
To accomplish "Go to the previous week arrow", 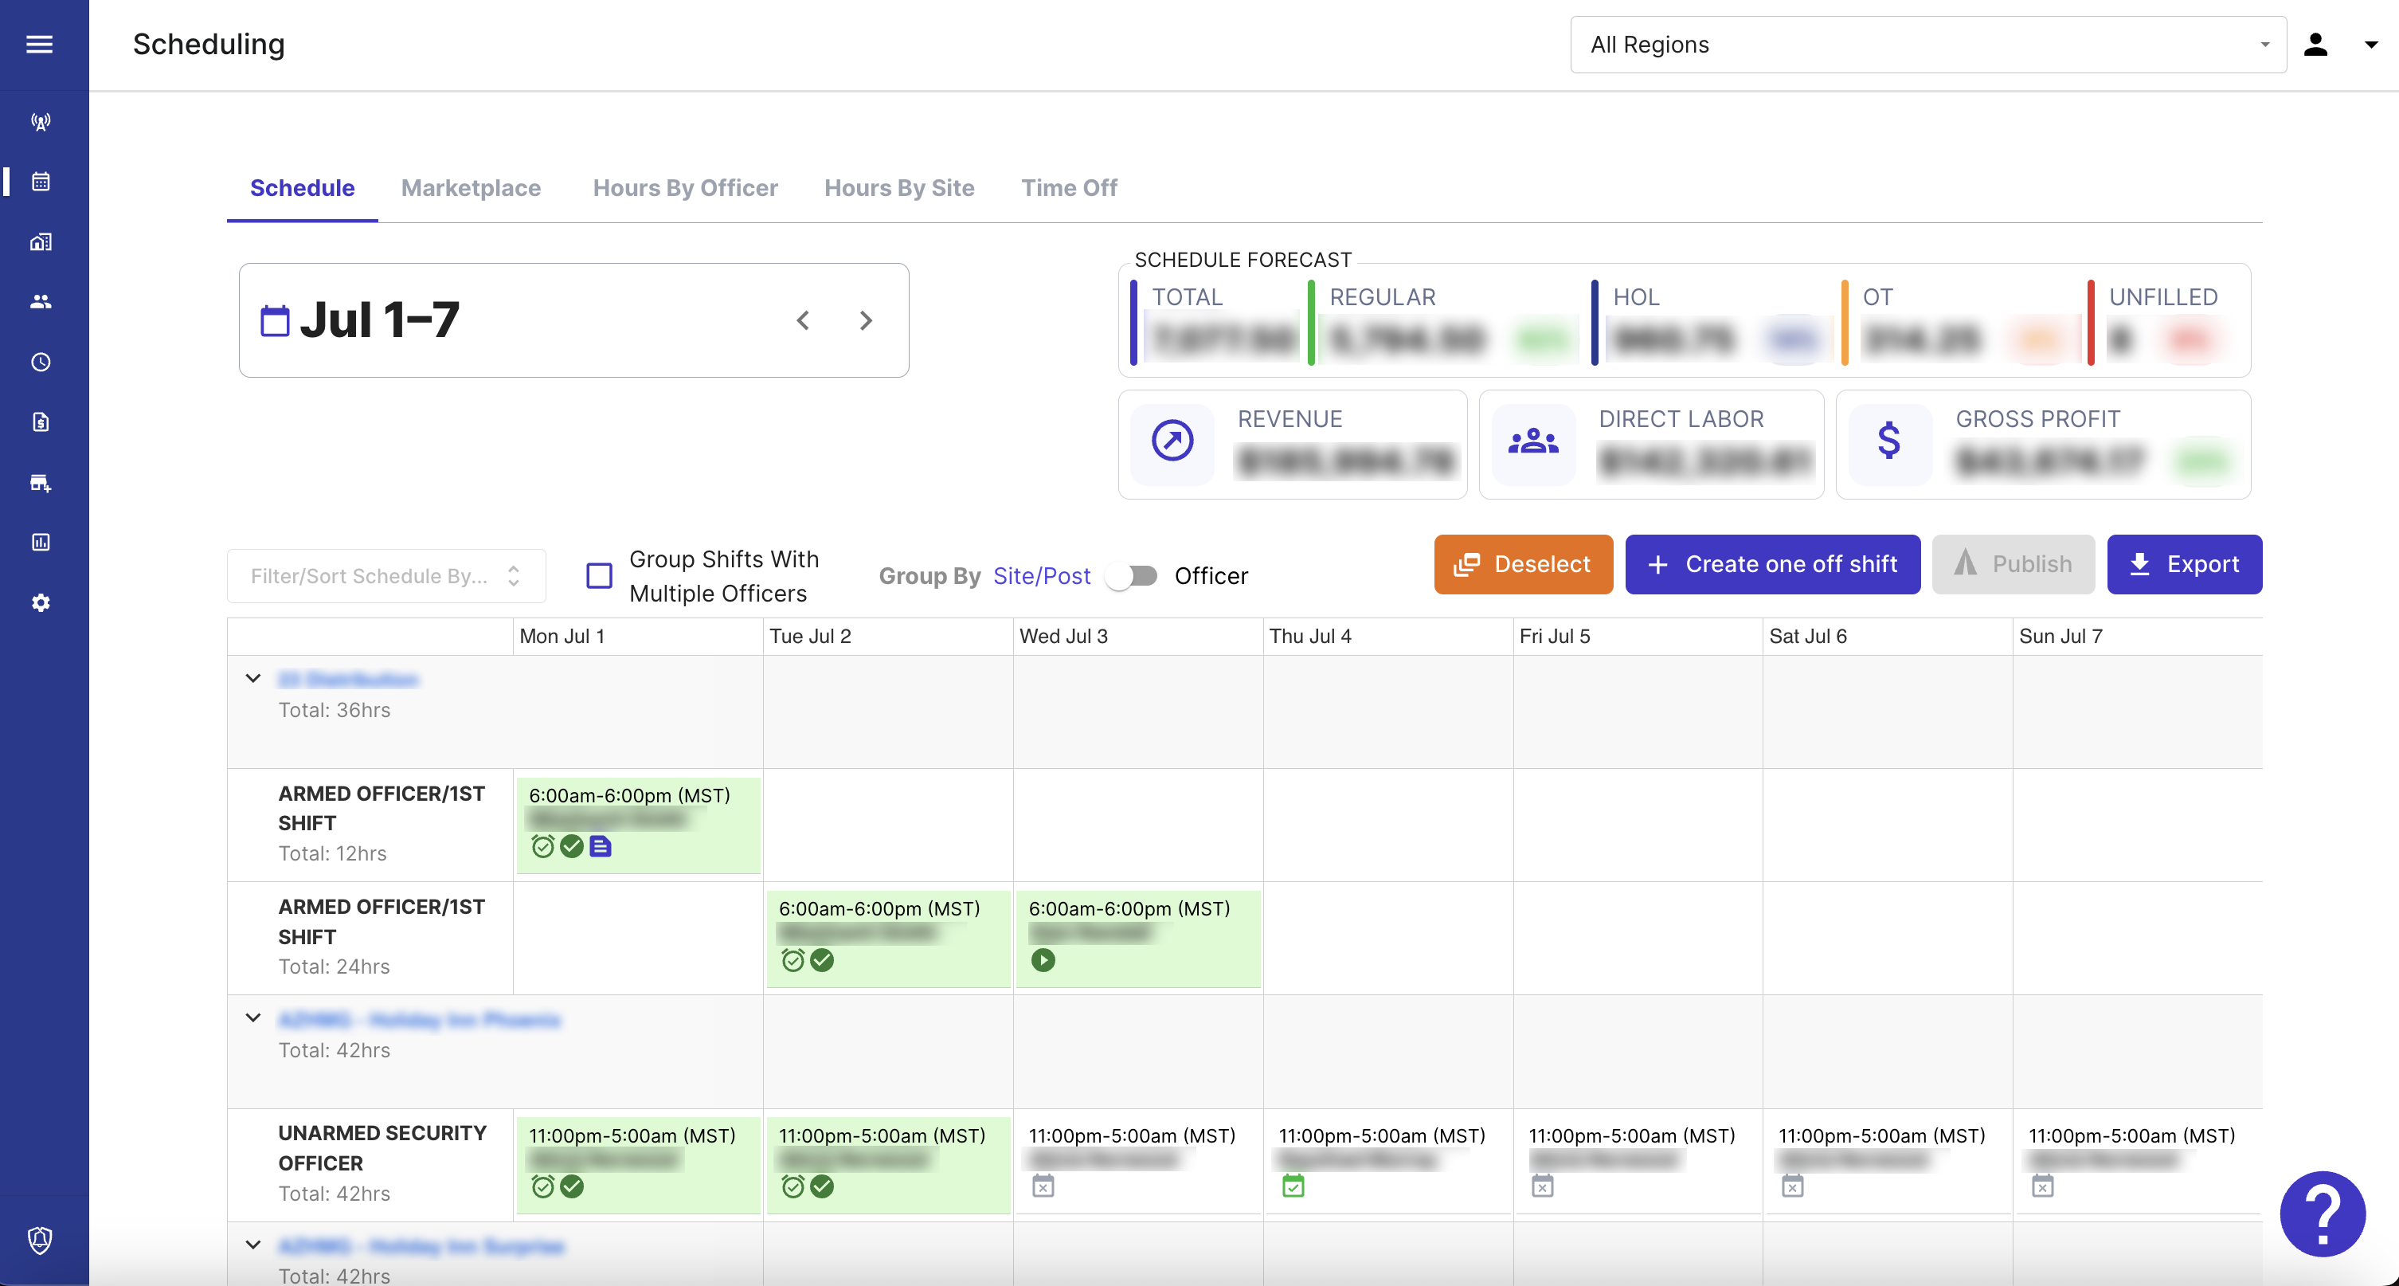I will click(803, 320).
